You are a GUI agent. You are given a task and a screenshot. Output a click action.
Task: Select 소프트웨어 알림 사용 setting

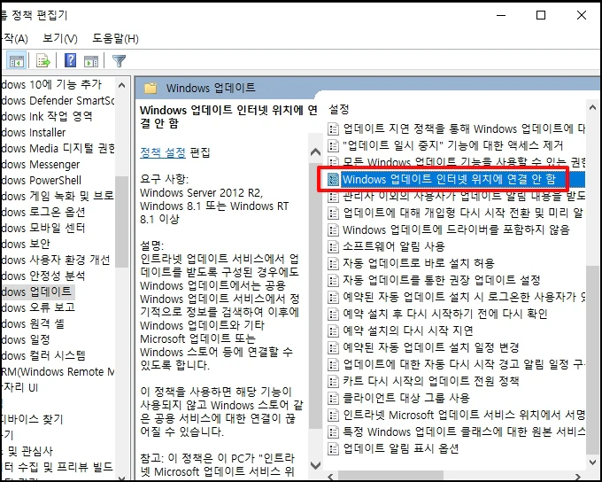[x=394, y=246]
